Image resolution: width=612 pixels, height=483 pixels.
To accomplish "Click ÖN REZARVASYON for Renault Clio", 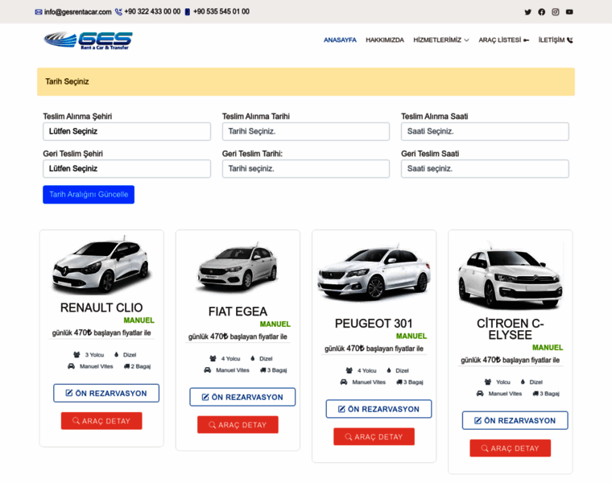I will click(x=106, y=394).
